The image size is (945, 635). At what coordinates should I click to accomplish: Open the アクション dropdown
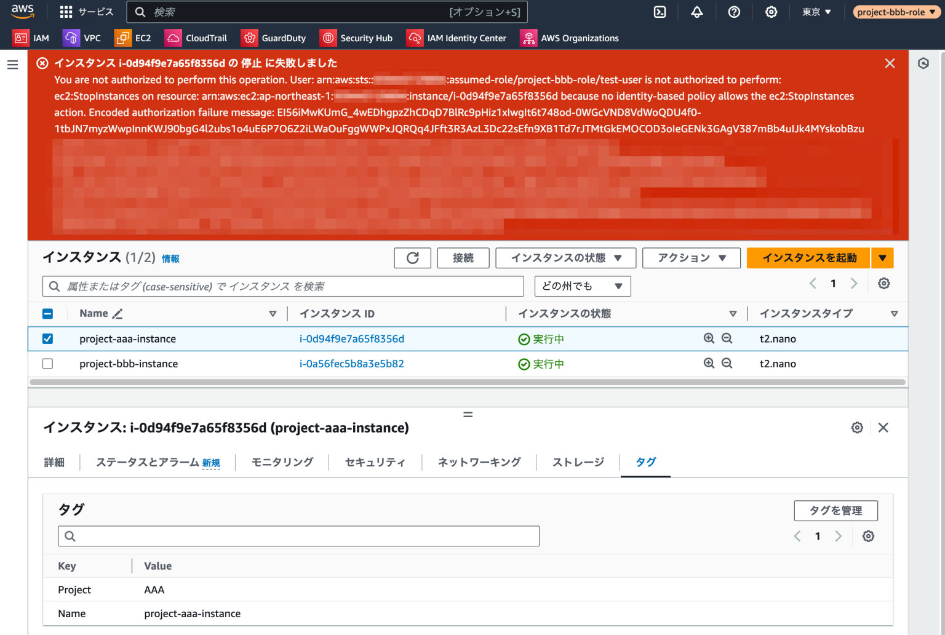(x=691, y=258)
